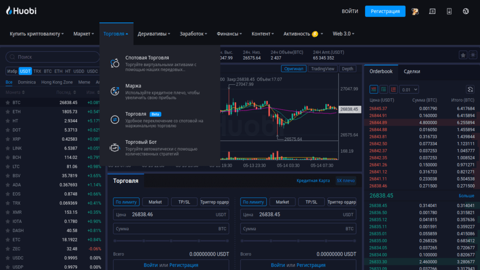Click the Торговый Бот robot icon
The height and width of the screenshot is (270, 480).
pos(114,147)
